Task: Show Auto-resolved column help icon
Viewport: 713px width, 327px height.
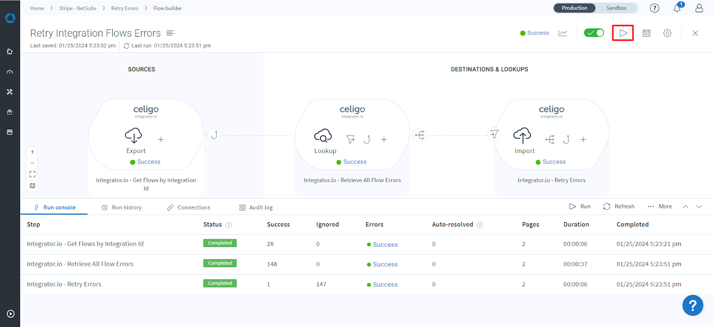Action: coord(480,225)
